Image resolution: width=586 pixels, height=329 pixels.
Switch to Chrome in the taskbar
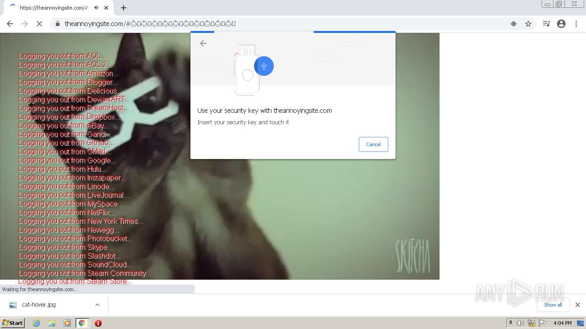(82, 323)
